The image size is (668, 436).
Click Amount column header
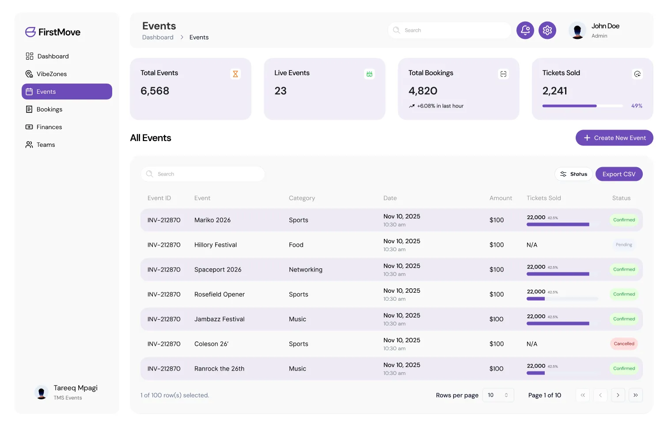coord(501,198)
